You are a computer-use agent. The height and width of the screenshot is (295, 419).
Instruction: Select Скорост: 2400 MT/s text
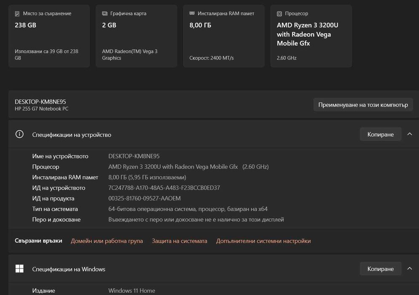click(x=211, y=58)
